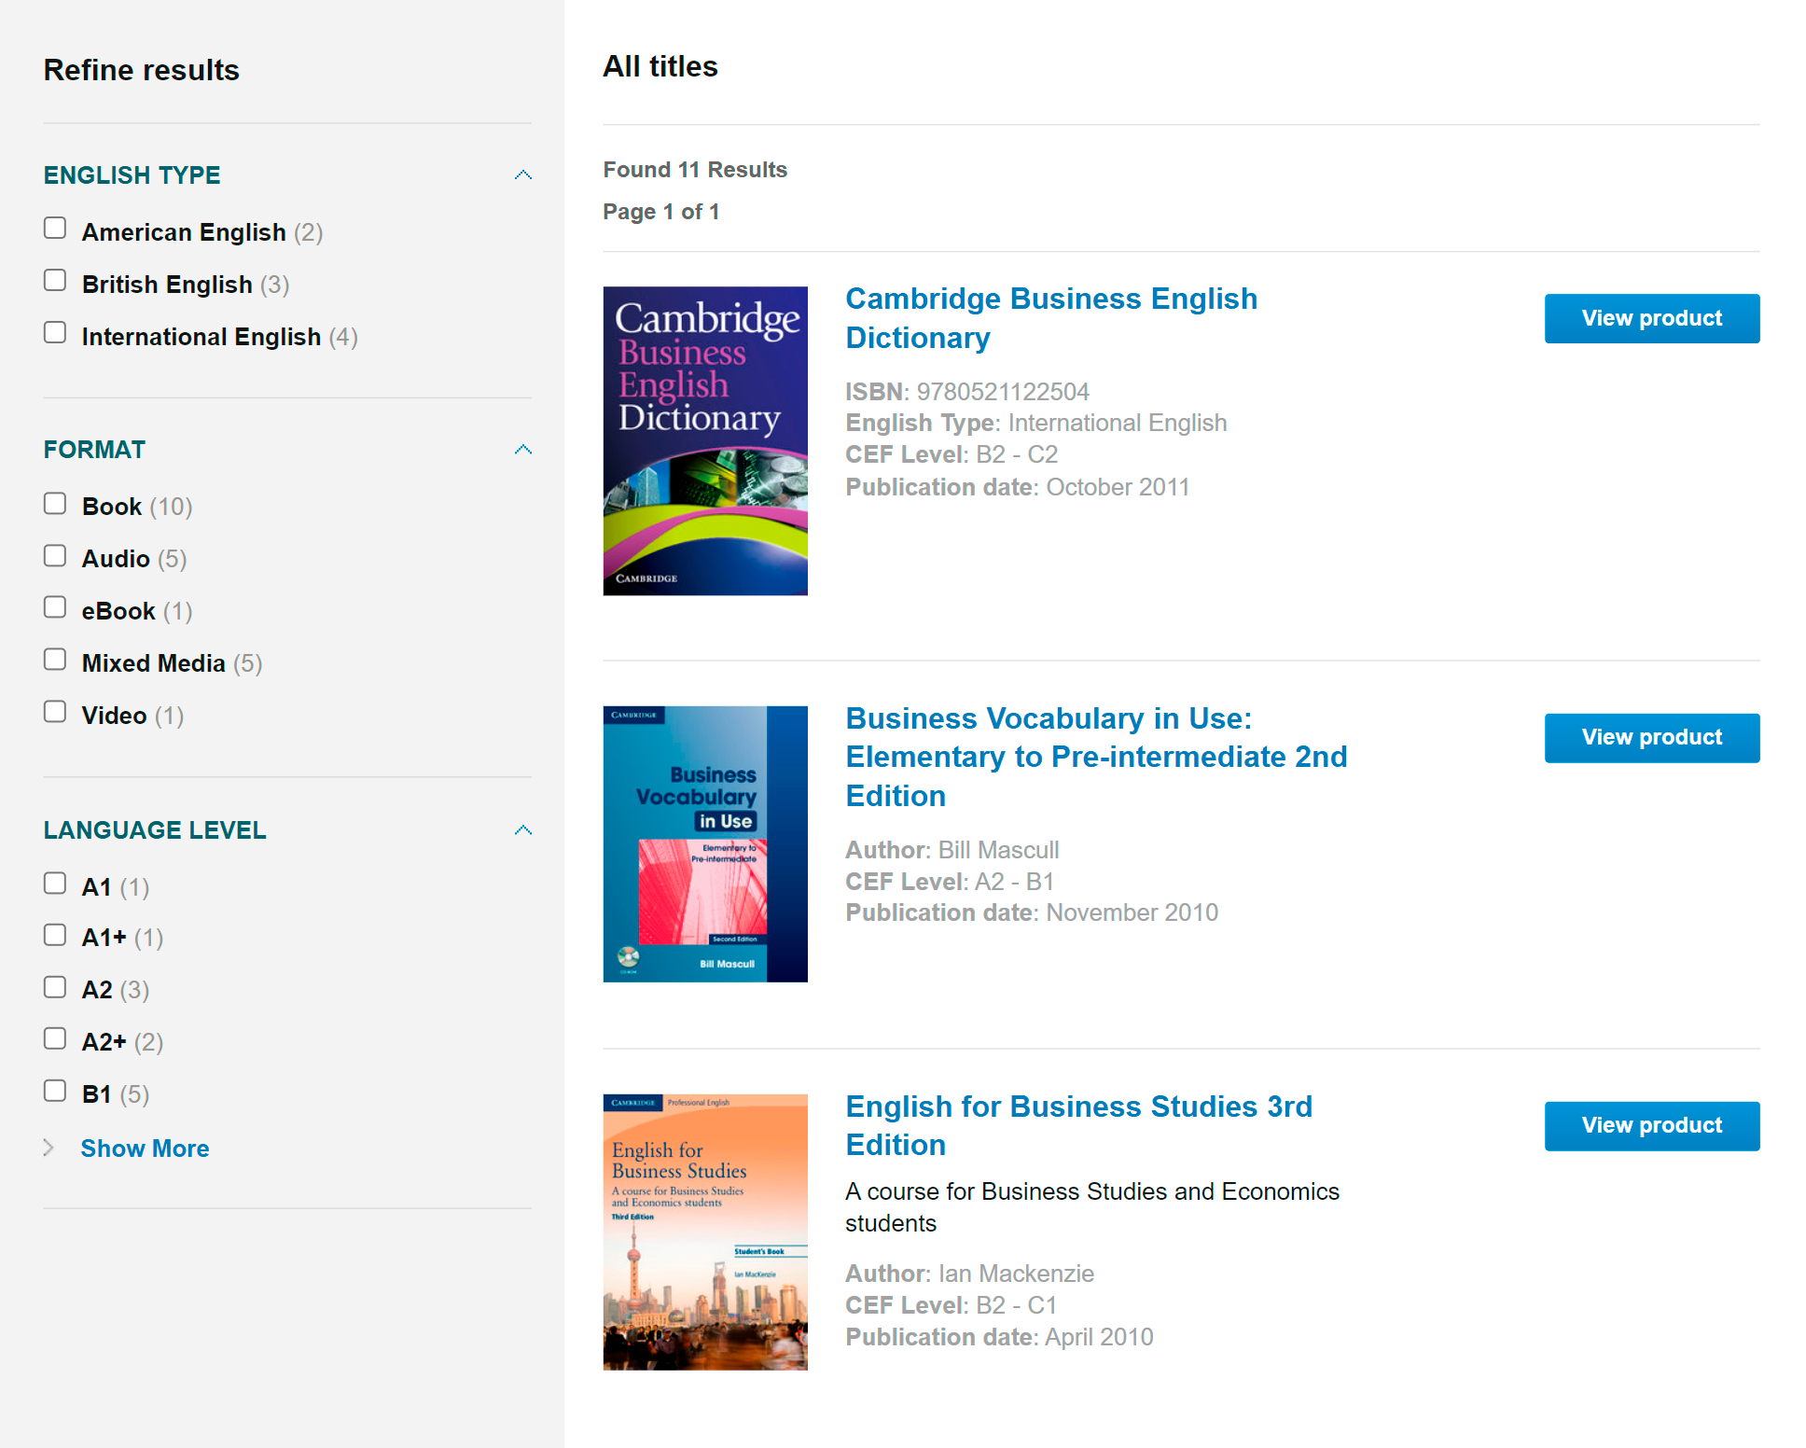View product for English for Business Studies
This screenshot has width=1806, height=1448.
[1652, 1126]
